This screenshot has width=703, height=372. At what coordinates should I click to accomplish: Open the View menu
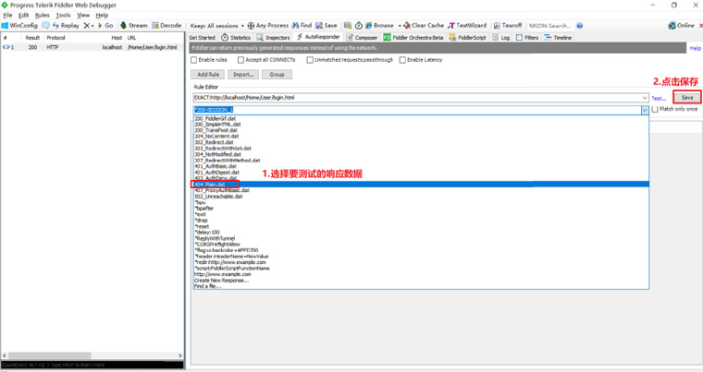coord(83,15)
